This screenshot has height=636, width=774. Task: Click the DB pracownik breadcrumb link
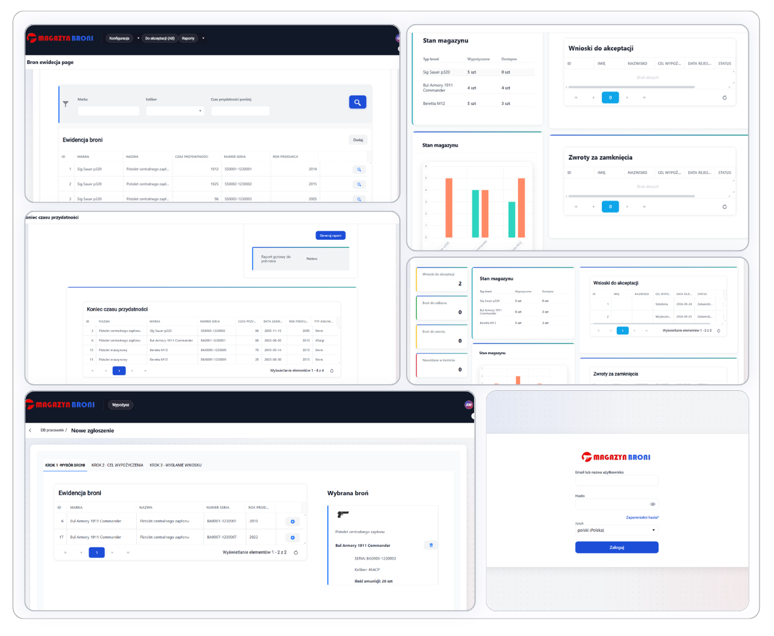(x=52, y=431)
